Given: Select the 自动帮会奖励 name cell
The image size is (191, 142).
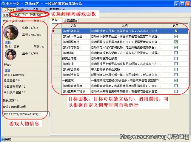Looking at the screenshot, I should [76, 69].
